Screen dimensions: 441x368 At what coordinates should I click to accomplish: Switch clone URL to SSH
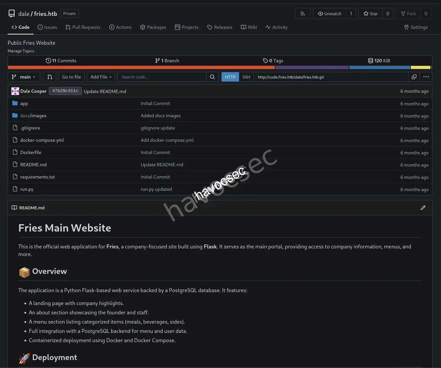(246, 77)
